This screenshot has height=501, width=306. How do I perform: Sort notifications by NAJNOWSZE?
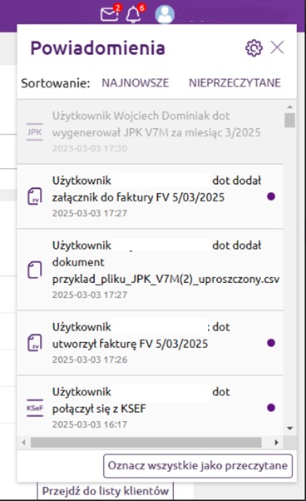click(136, 82)
